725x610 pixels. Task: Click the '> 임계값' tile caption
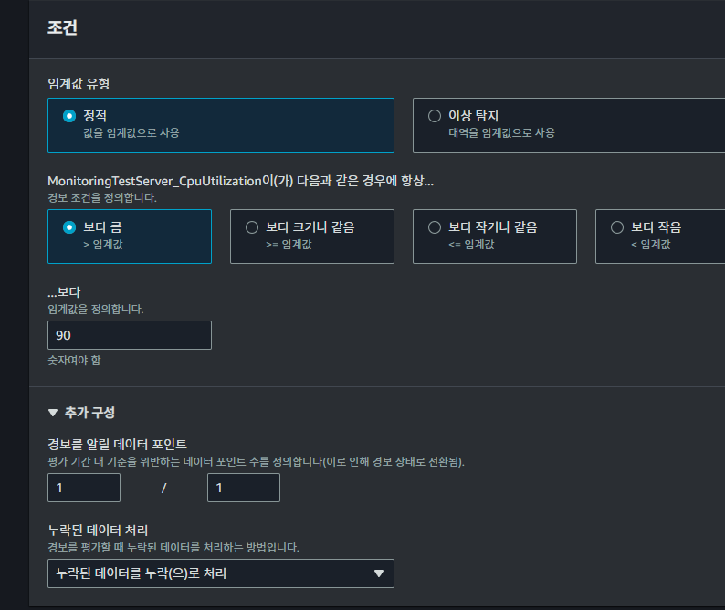pos(105,244)
